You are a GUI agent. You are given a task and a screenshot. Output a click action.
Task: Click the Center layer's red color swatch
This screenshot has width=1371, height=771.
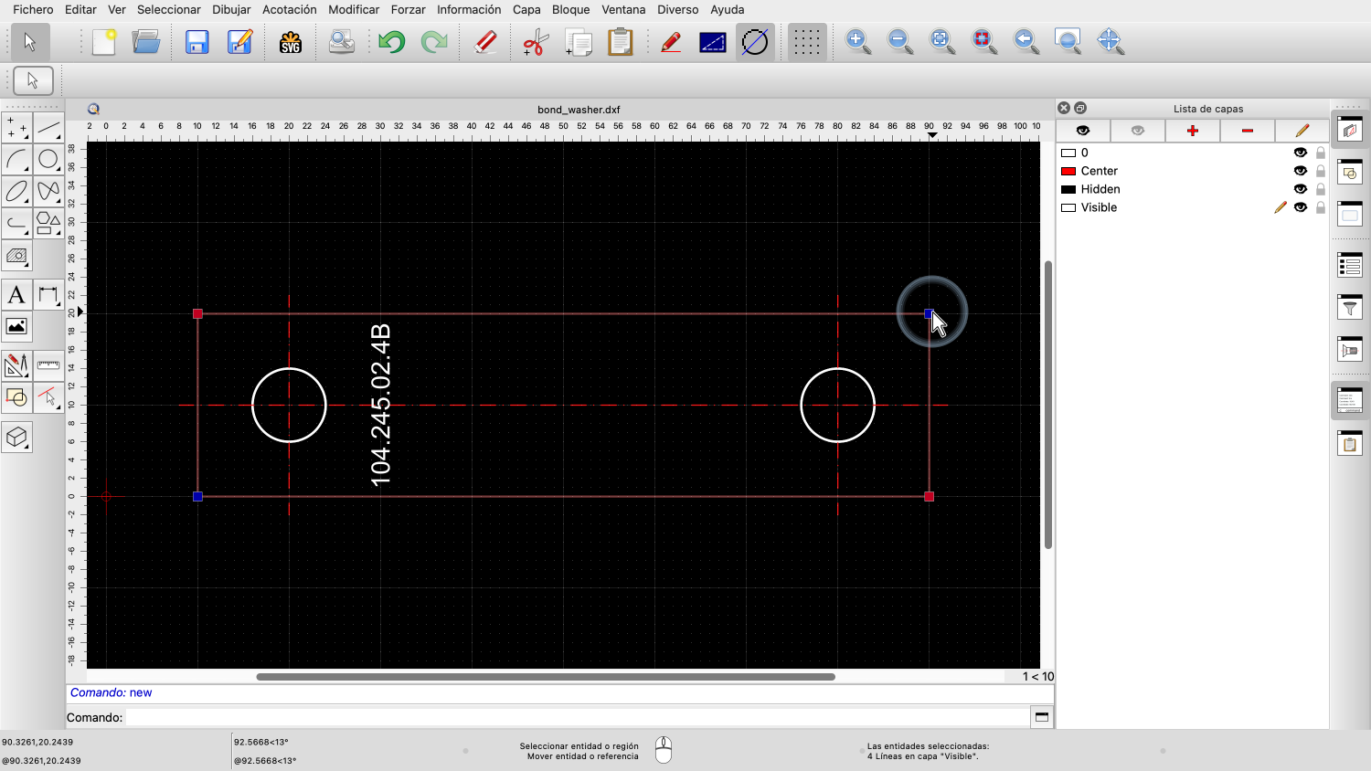[x=1068, y=171]
